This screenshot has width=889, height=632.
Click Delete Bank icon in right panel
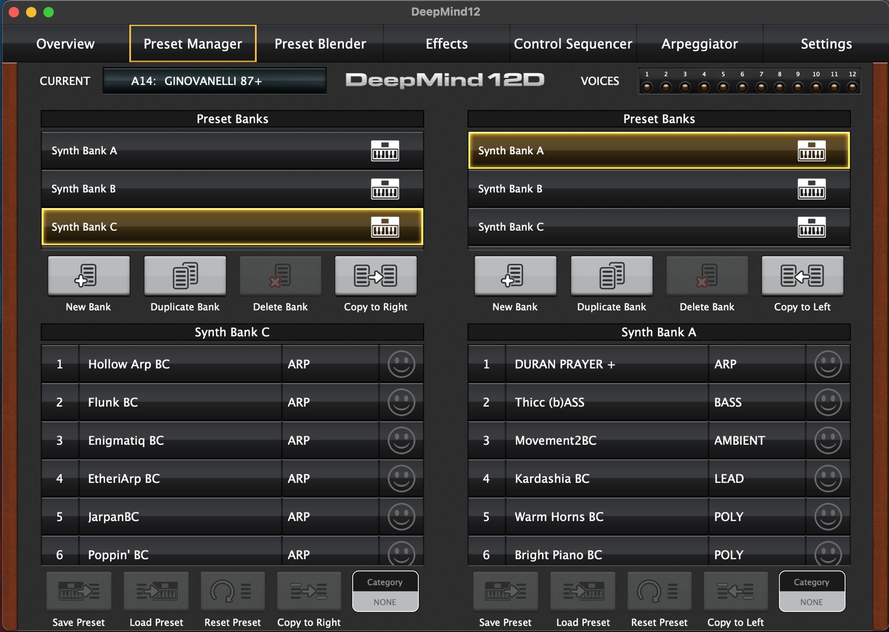[x=707, y=276]
